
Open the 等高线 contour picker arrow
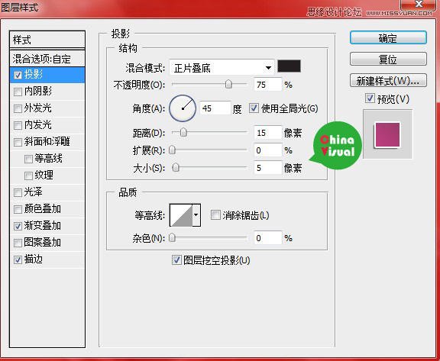[196, 215]
